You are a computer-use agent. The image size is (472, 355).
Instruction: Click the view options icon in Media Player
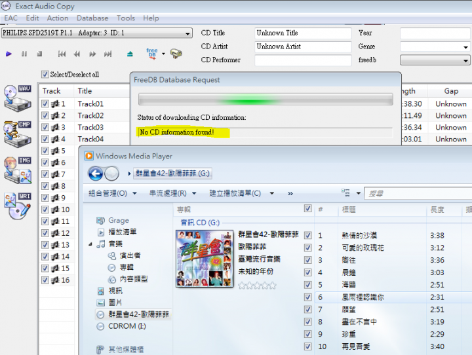[345, 193]
